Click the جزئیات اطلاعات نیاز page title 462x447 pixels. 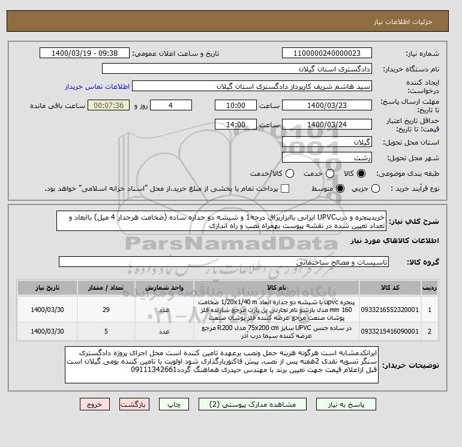[x=403, y=22]
